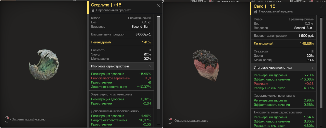326x128 pixels.
Task: Click Характеристики потенциала heading in Скорлупа panel
Action: pos(112,94)
